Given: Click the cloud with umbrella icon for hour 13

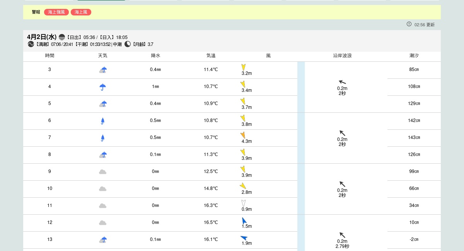Looking at the screenshot, I should pyautogui.click(x=102, y=240).
